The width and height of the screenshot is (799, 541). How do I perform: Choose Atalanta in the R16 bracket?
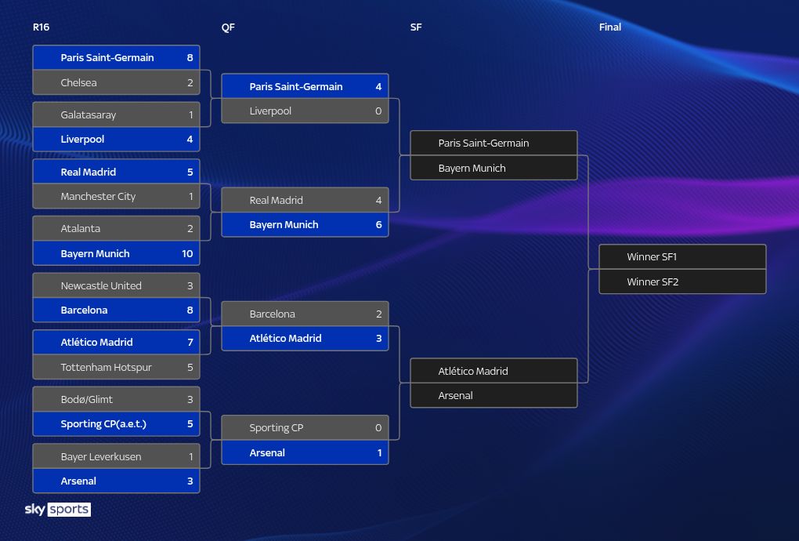tap(116, 228)
